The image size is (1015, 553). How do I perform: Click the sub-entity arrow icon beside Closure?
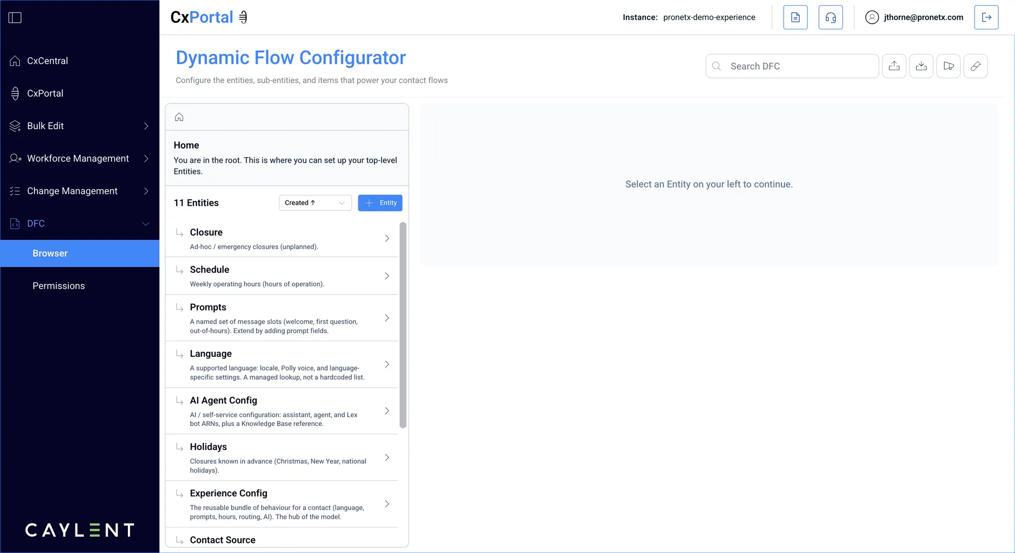tap(180, 233)
